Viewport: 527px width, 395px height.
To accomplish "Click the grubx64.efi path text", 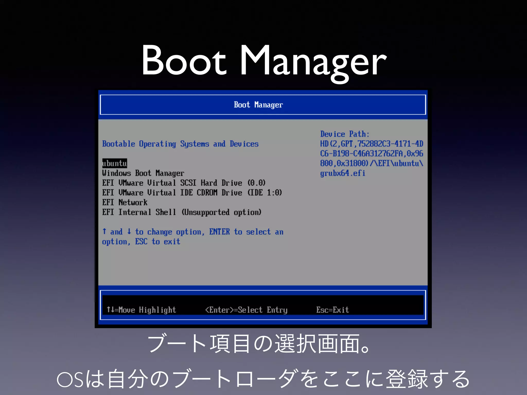I will click(x=343, y=173).
